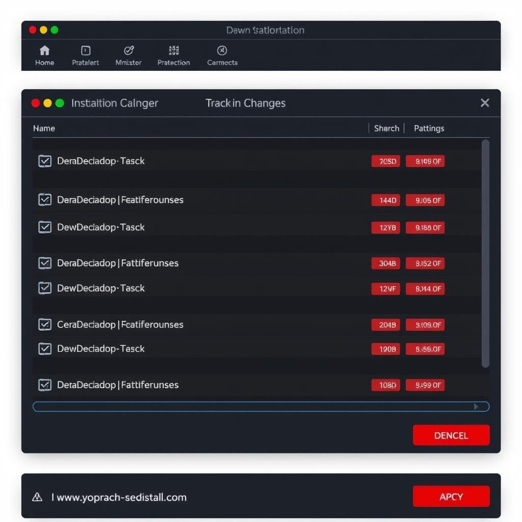Select the Sharch column header
Viewport: 522px width, 522px height.
coord(386,128)
